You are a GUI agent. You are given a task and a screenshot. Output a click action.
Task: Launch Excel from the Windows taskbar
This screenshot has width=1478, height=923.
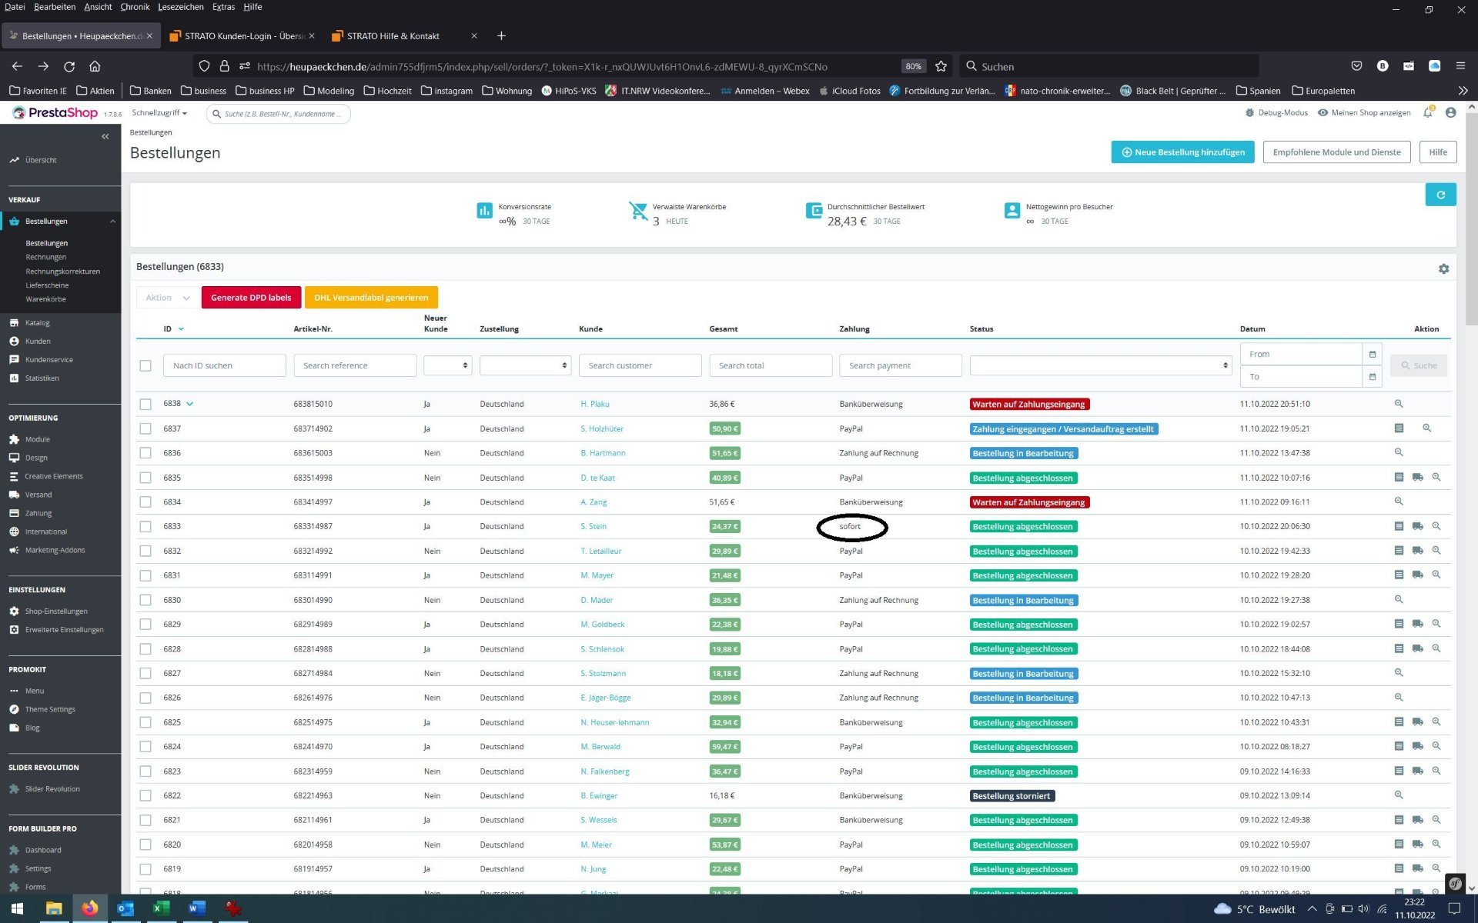click(160, 908)
